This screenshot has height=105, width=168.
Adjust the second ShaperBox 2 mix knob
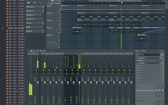[160, 63]
